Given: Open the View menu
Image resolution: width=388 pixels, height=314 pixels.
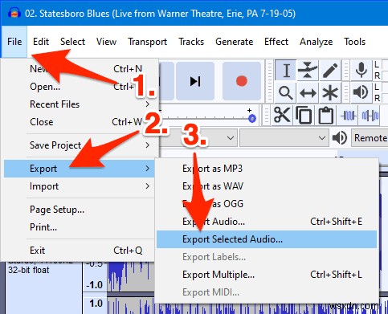Looking at the screenshot, I should pos(106,42).
